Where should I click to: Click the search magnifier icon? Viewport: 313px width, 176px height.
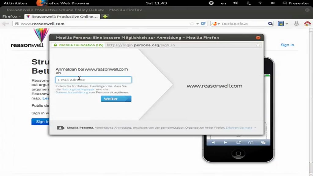point(271,24)
